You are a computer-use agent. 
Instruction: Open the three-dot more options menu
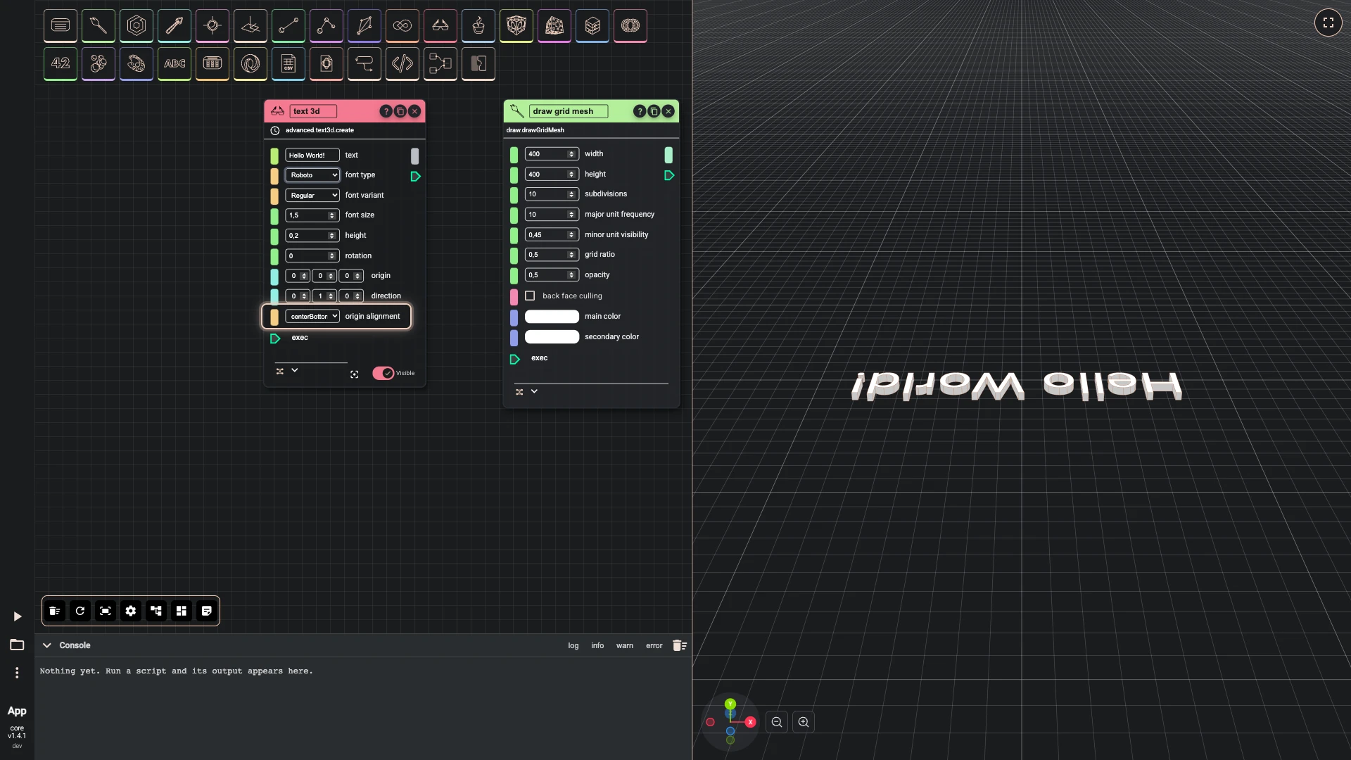click(17, 673)
